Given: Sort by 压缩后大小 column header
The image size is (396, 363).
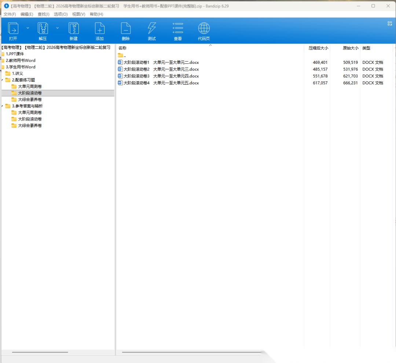Looking at the screenshot, I should pos(318,48).
